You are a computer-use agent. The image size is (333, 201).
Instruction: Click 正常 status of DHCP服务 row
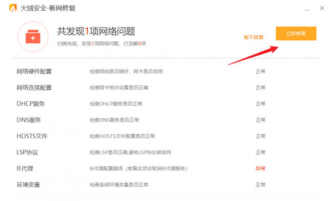click(x=260, y=104)
